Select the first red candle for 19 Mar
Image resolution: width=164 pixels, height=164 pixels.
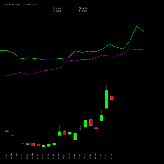click(x=7, y=131)
